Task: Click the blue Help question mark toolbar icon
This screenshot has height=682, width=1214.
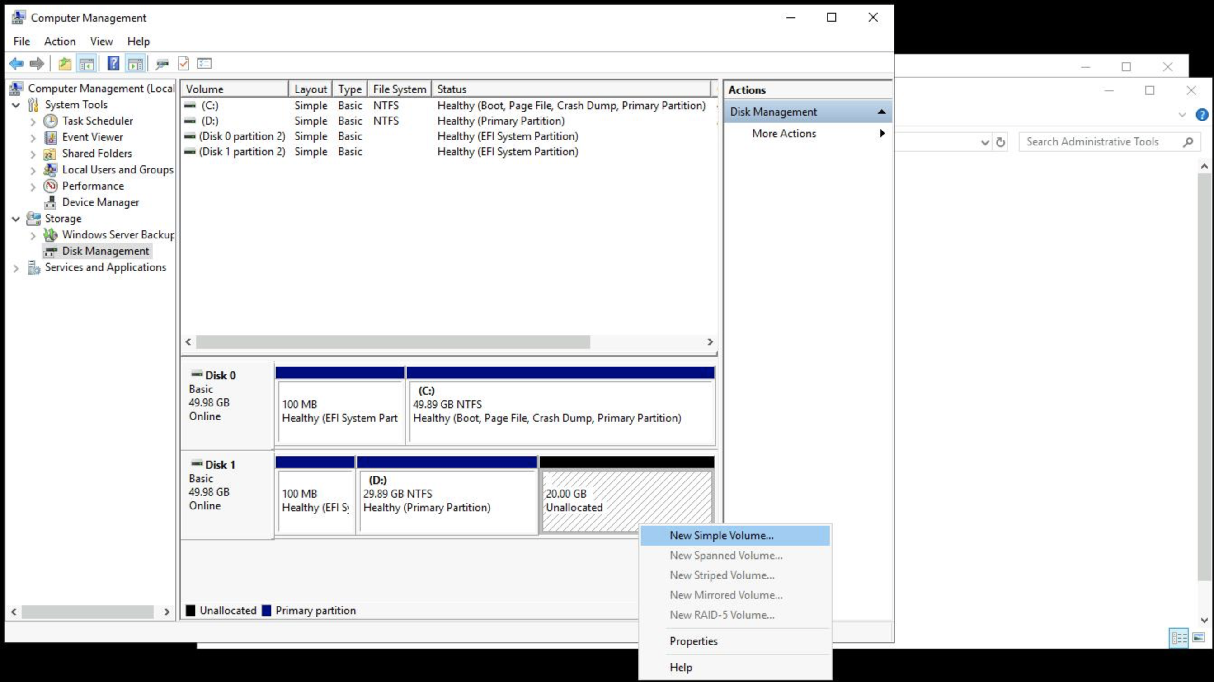Action: 113,63
